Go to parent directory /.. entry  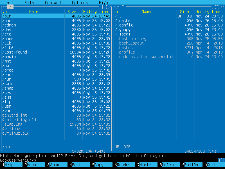[118, 16]
